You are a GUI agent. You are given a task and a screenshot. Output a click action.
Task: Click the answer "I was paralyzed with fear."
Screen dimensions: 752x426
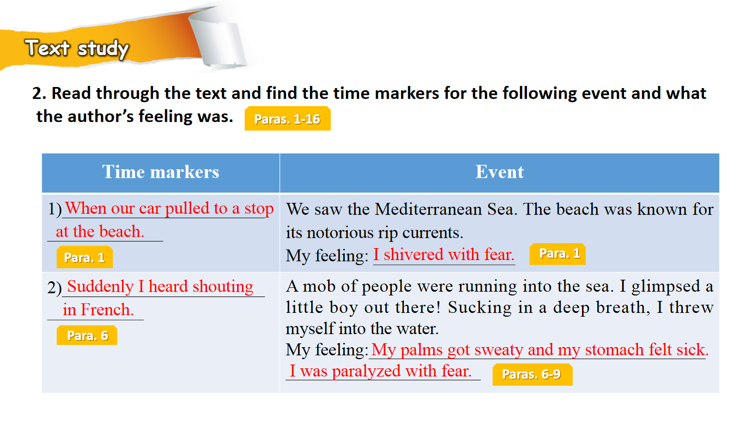[380, 372]
